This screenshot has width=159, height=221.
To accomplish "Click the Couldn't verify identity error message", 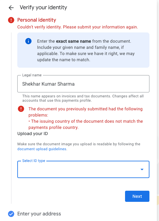I will tap(77, 27).
